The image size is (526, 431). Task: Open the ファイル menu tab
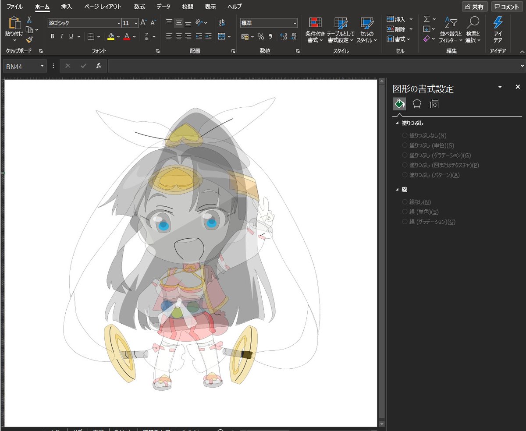click(x=14, y=7)
